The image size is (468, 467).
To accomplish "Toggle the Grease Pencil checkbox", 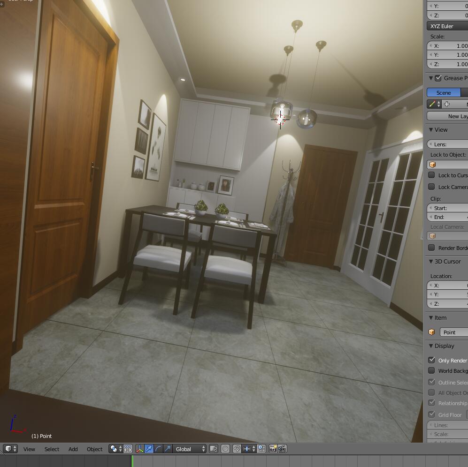I will point(438,78).
